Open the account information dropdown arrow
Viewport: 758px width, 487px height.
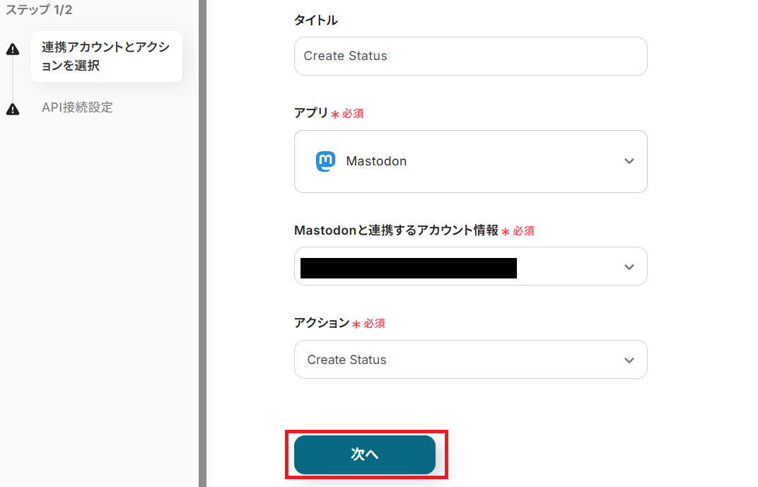pos(629,267)
